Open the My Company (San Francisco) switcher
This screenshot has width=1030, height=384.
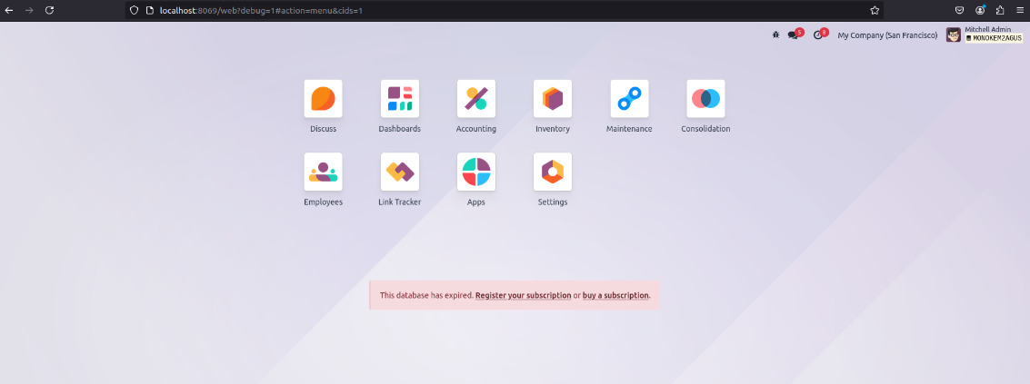point(886,34)
